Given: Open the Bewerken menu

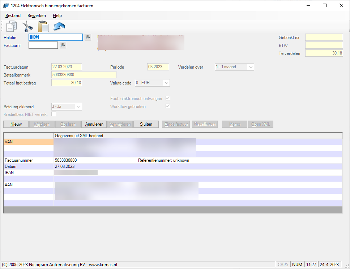Looking at the screenshot, I should tap(37, 16).
